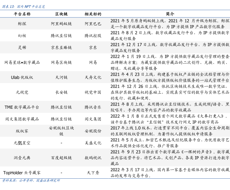Click the Ulab 优版权 platform name
Viewport: 230px width, 190px height.
point(22,77)
